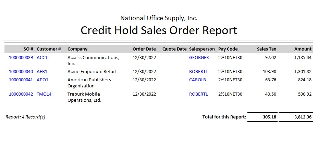The height and width of the screenshot is (141, 318).
Task: Open customer ACC1 link
Action: point(42,58)
